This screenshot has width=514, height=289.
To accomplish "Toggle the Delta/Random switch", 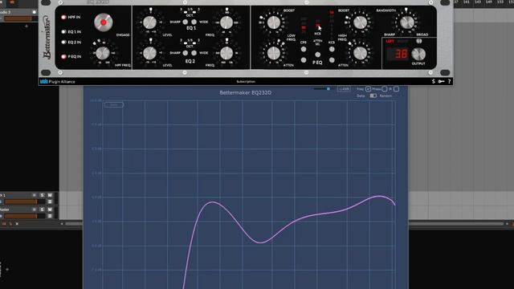I will (x=373, y=96).
